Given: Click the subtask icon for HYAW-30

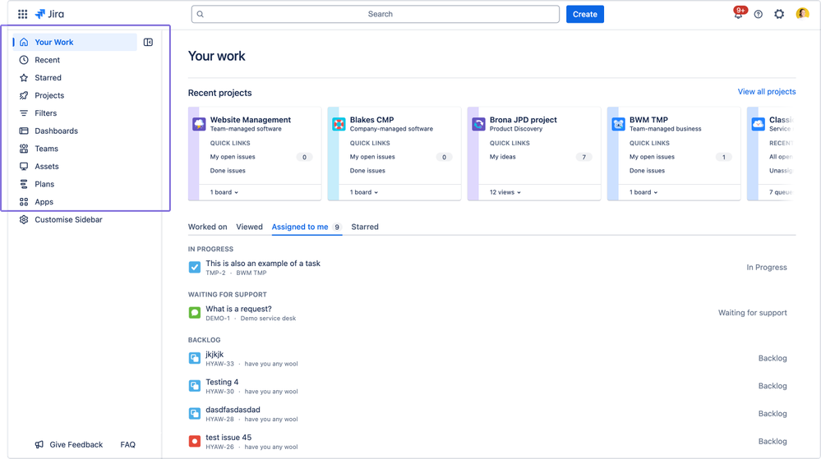Looking at the screenshot, I should pyautogui.click(x=194, y=386).
